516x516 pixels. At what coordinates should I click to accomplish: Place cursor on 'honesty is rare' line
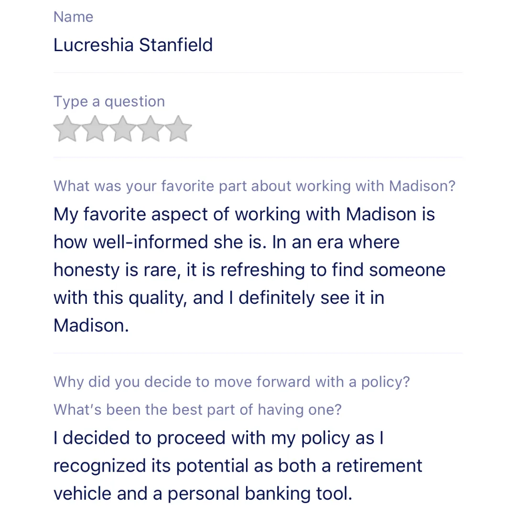pyautogui.click(x=249, y=270)
